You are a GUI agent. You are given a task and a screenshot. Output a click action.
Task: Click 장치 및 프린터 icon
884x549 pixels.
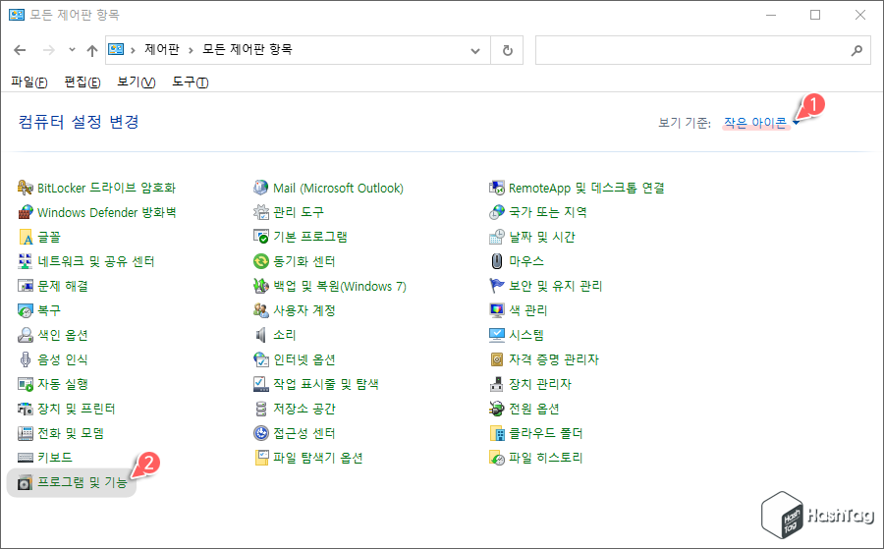pyautogui.click(x=26, y=409)
